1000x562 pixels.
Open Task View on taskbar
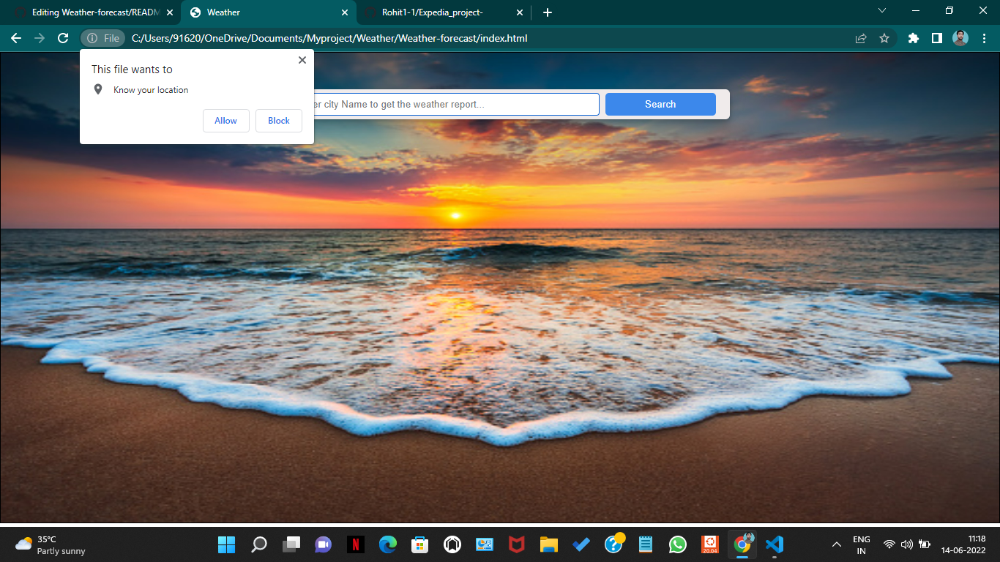(x=291, y=544)
